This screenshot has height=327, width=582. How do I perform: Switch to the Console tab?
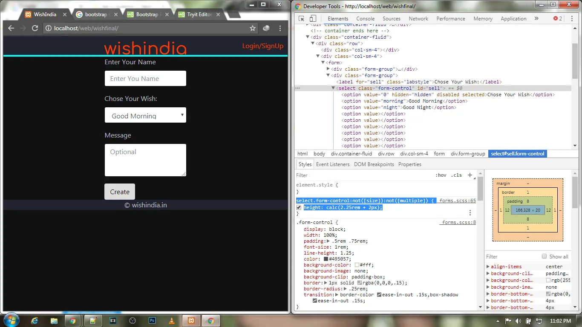pos(366,18)
